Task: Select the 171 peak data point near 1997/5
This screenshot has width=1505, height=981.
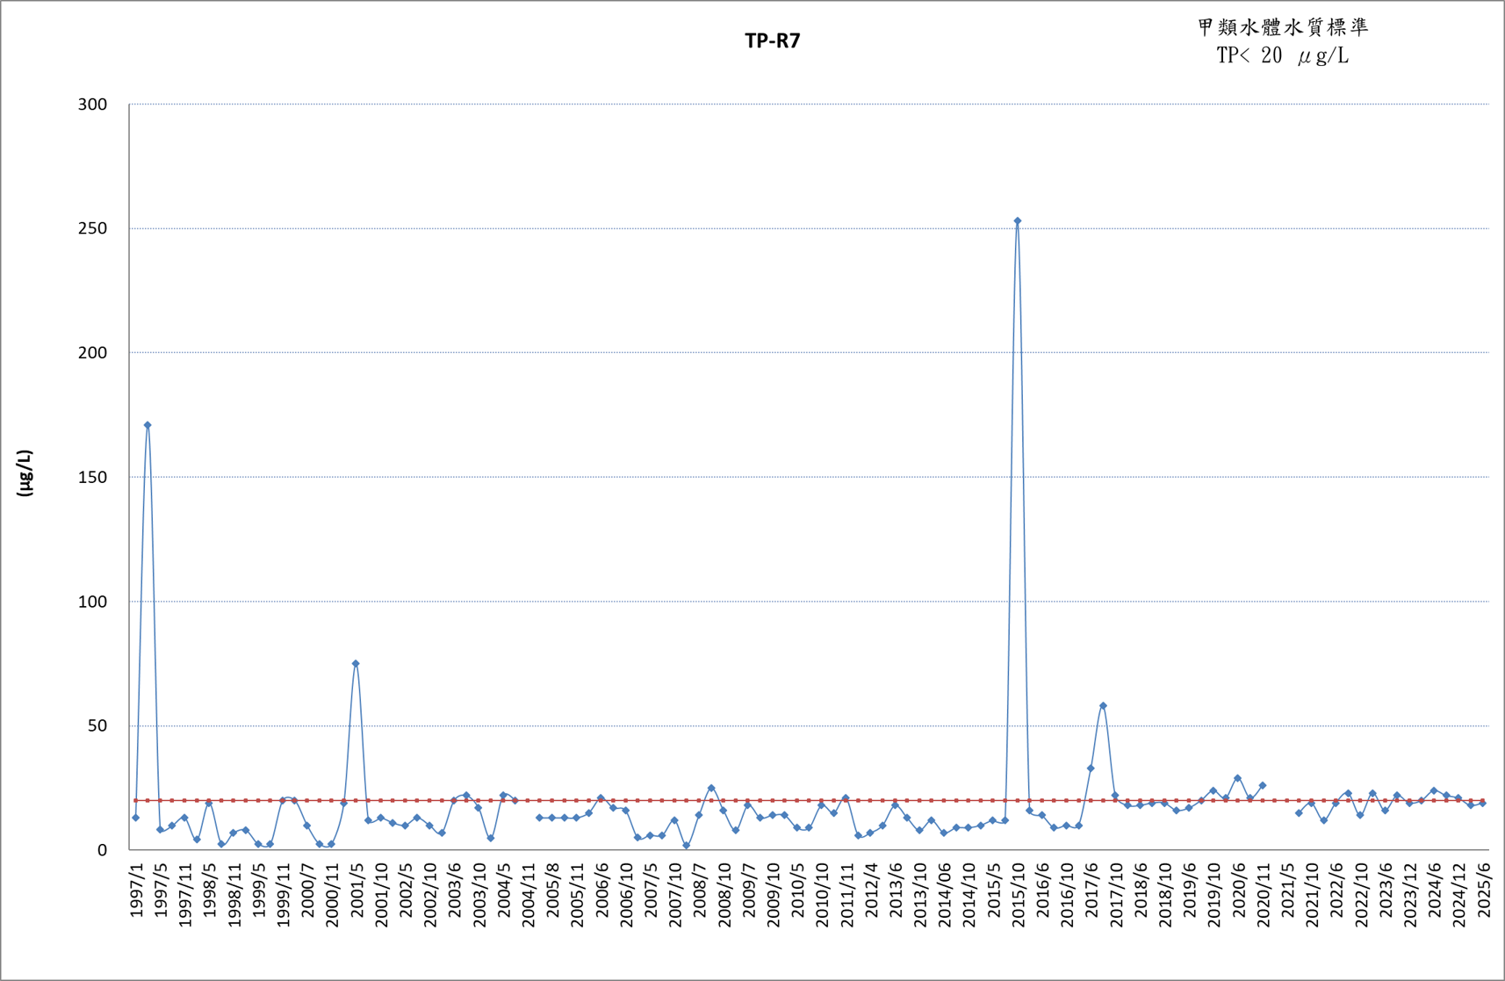Action: [x=148, y=425]
